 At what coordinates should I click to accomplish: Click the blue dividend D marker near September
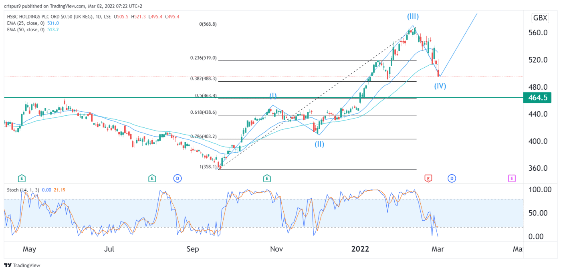coord(178,178)
